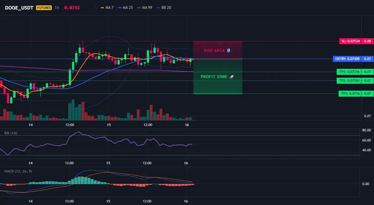The height and width of the screenshot is (205, 374).
Task: Click date 14 on the MACD axis
Action: (31, 201)
